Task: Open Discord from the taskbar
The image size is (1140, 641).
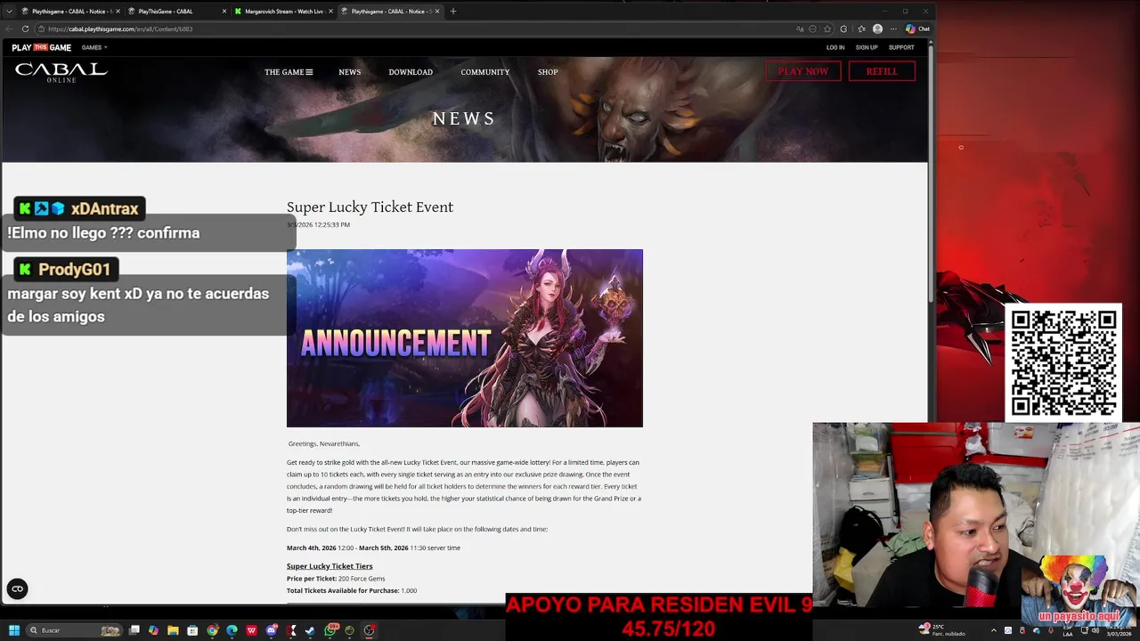Action: pos(272,630)
